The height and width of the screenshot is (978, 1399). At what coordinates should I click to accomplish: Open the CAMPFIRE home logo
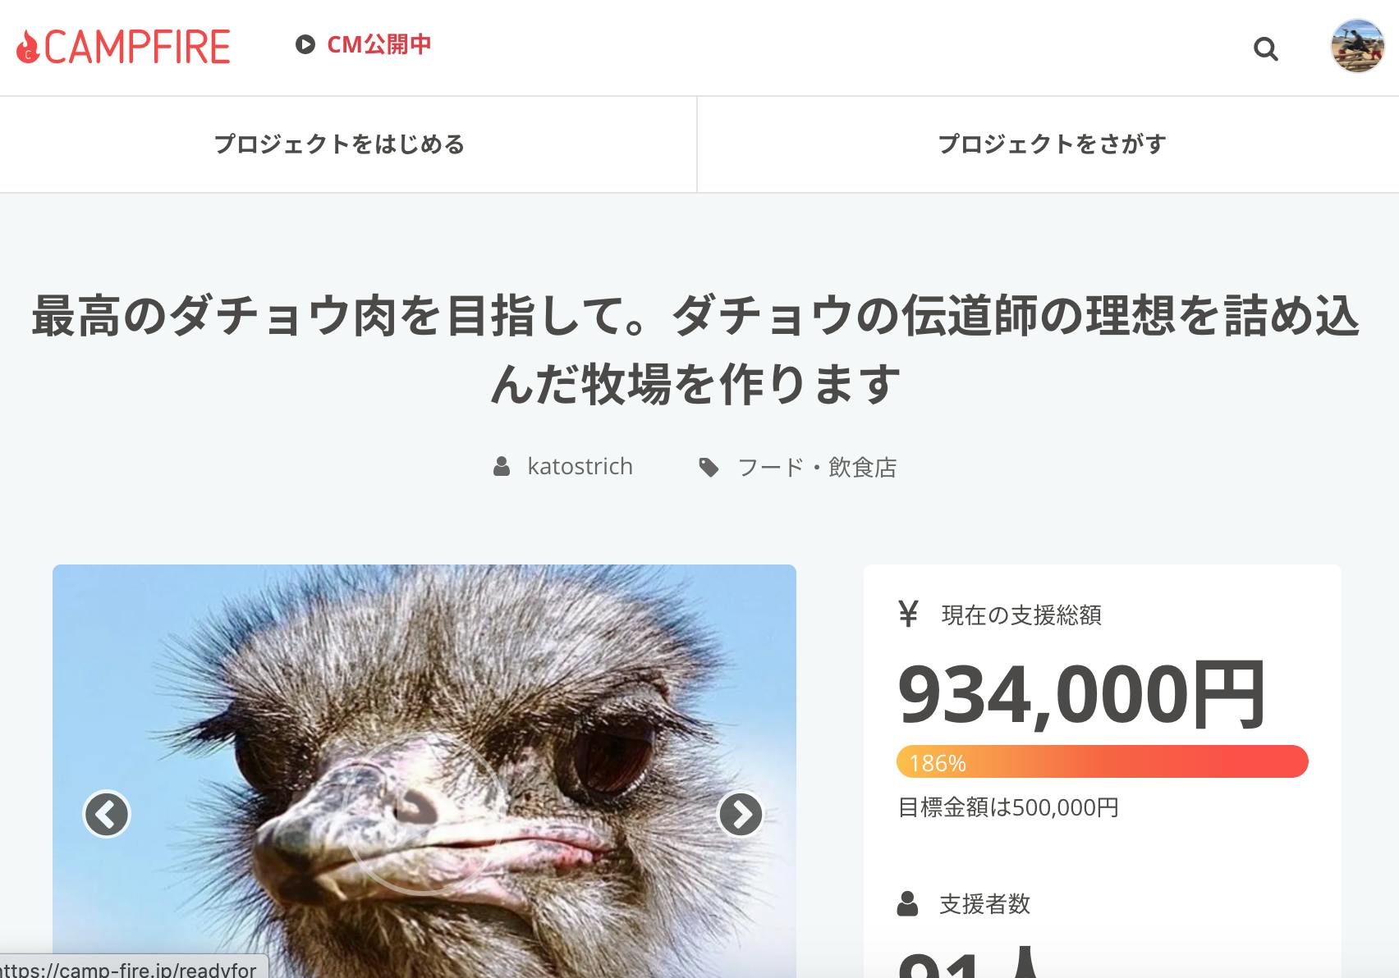pos(123,47)
